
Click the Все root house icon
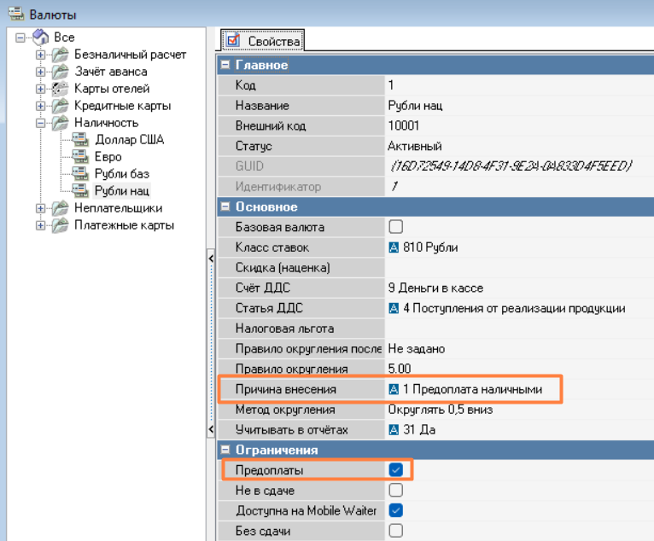41,37
